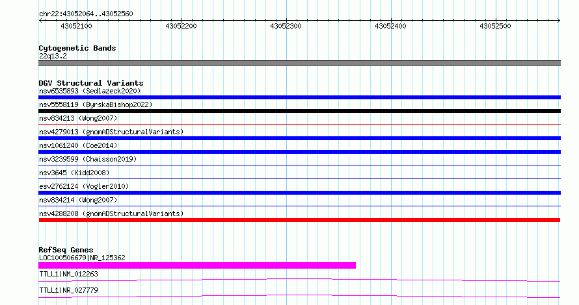Click the blue bar under esv2762124
Viewport: 579px width, 305px height.
pyautogui.click(x=299, y=193)
